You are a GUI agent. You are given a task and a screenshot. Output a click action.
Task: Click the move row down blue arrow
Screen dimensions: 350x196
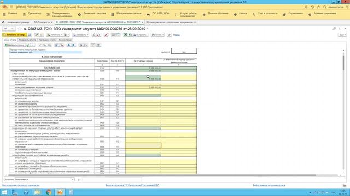click(x=73, y=45)
